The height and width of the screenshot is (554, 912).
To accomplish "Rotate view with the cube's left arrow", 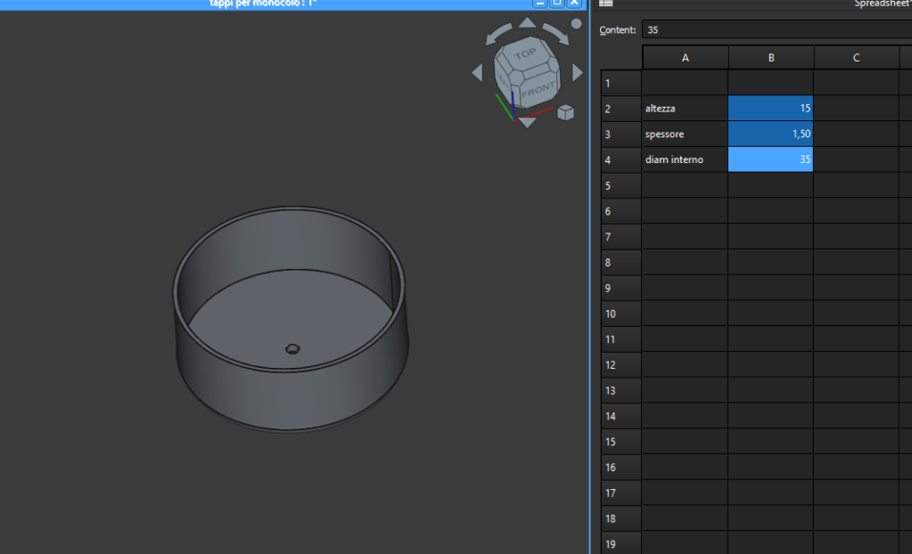I will 477,72.
